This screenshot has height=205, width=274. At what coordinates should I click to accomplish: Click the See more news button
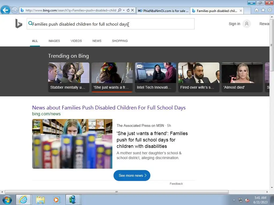click(x=132, y=176)
